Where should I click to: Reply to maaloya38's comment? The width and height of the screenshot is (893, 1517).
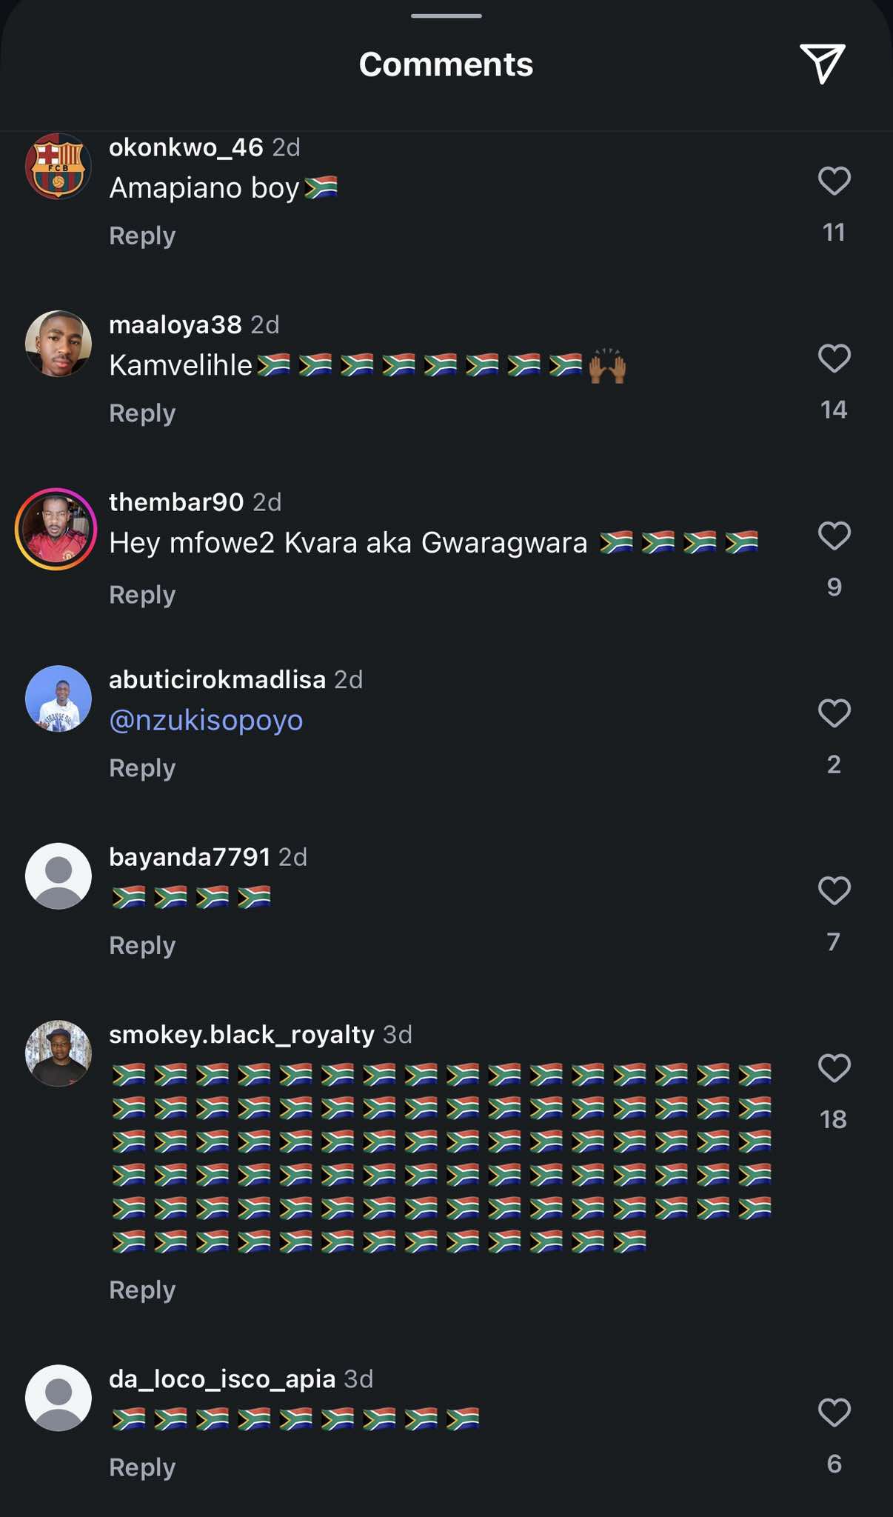(x=142, y=413)
